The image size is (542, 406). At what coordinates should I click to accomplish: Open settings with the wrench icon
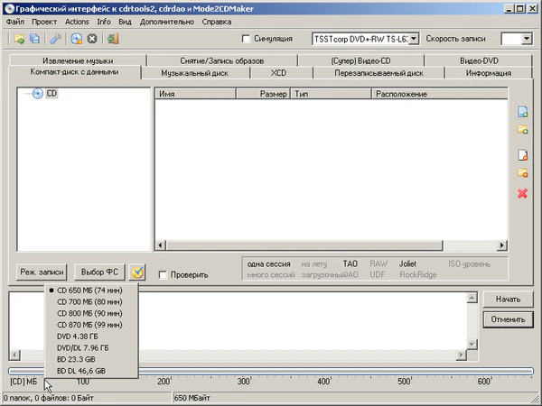pos(56,39)
